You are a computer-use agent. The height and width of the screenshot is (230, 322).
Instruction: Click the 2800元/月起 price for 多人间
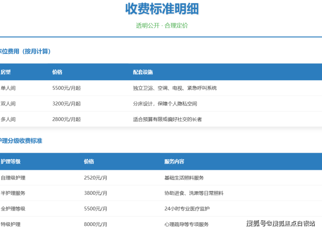[x=66, y=119]
